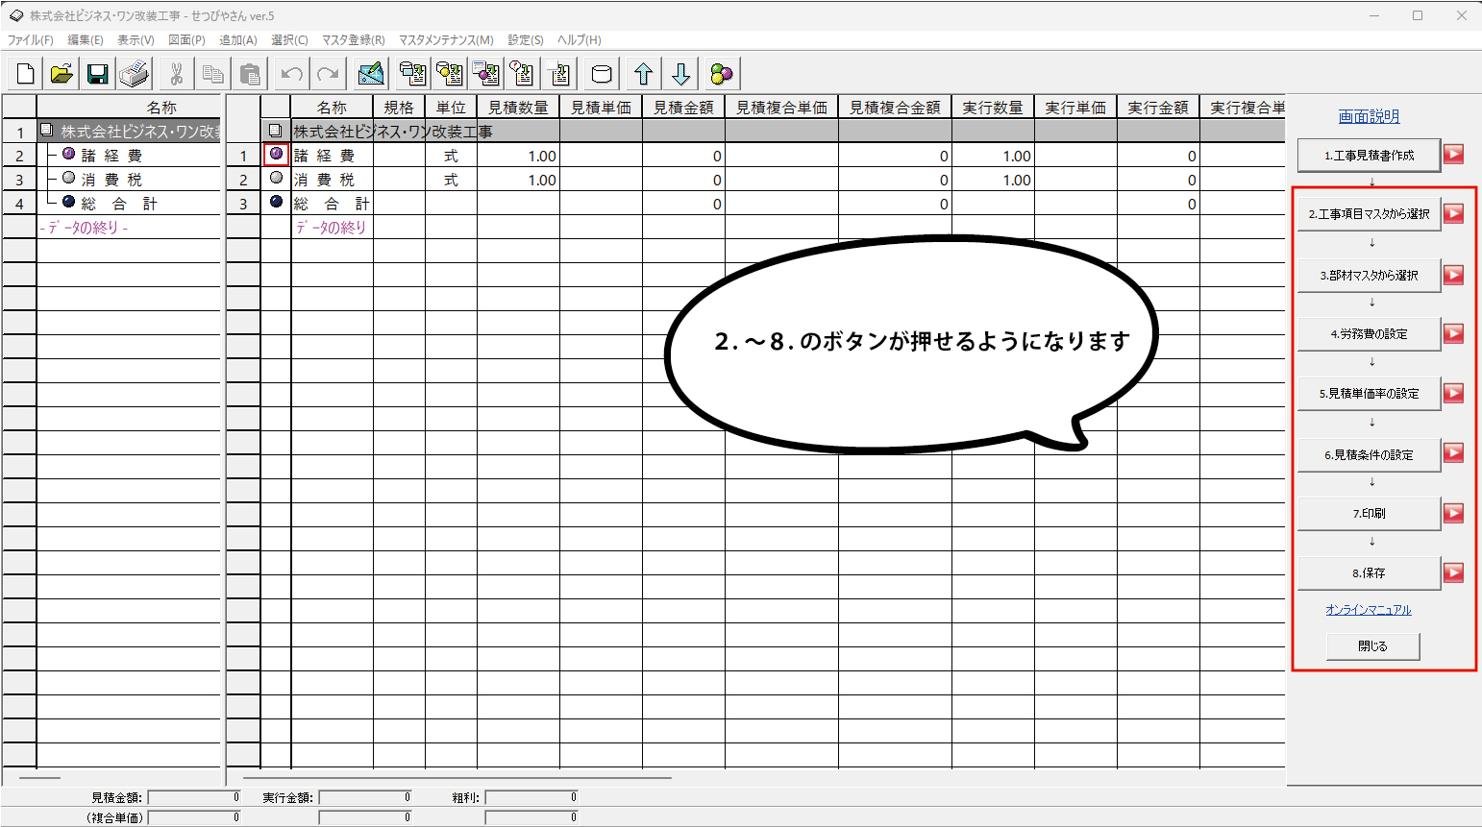The height and width of the screenshot is (827, 1482).
Task: Click the Cut scissors icon
Action: [x=176, y=74]
